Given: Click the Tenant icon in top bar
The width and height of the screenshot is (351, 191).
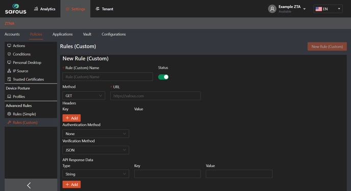Looking at the screenshot, I should 97,9.
